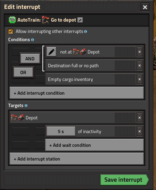
Task: Select the Depot target station row
Action: pyautogui.click(x=62, y=118)
